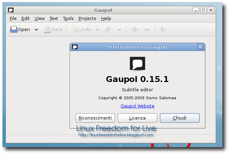The image size is (230, 155).
Task: Click the Redo arrow icon
Action: 108,30
